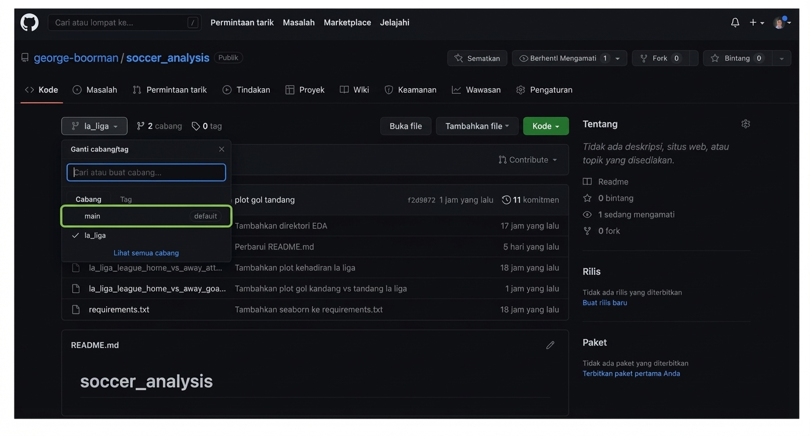Star the repository with Bintang
810x436 pixels.
pyautogui.click(x=737, y=58)
